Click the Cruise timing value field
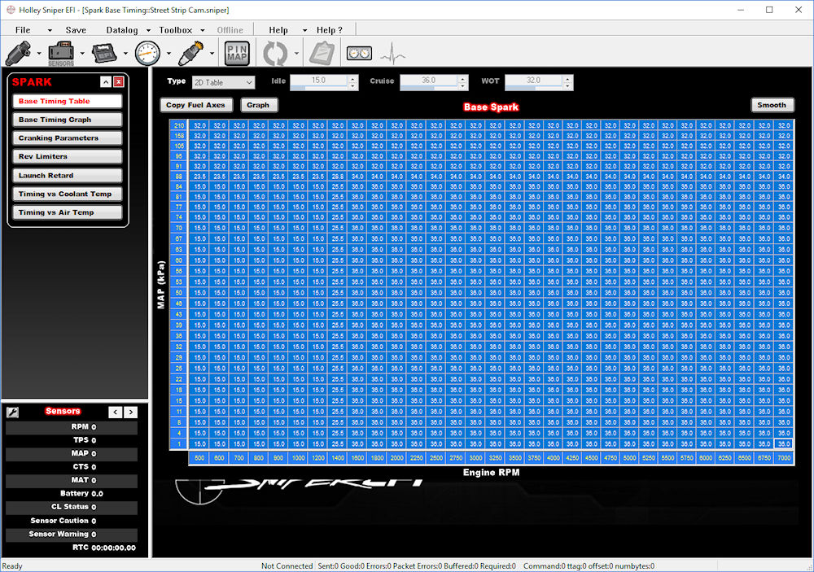This screenshot has width=814, height=572. tap(429, 81)
